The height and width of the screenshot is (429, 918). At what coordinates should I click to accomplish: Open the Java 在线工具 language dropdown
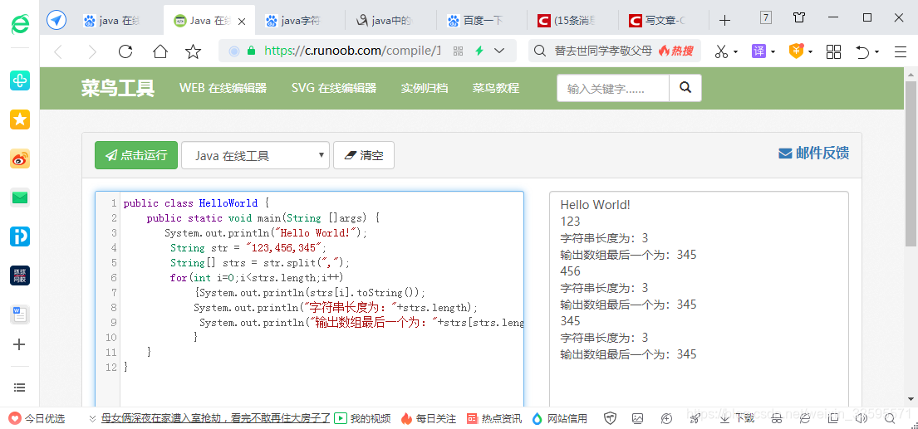point(256,155)
